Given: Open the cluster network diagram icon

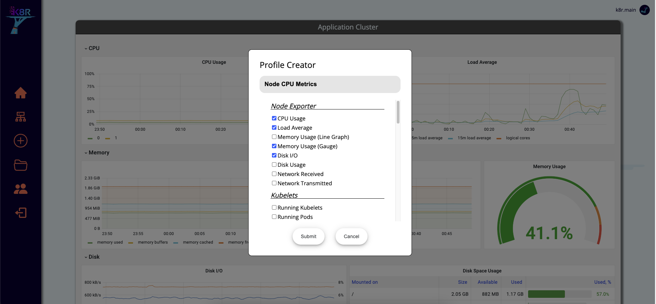Looking at the screenshot, I should (21, 117).
